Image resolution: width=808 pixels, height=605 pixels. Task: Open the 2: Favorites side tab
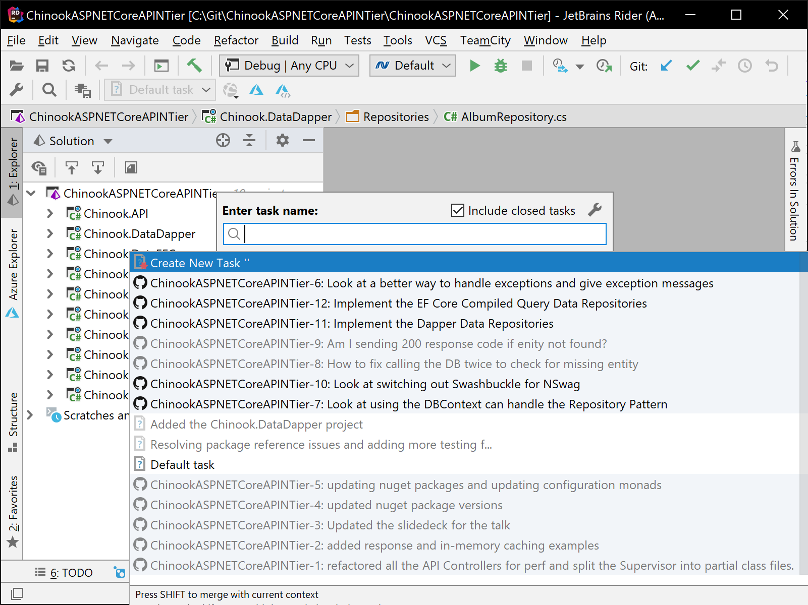pos(13,512)
